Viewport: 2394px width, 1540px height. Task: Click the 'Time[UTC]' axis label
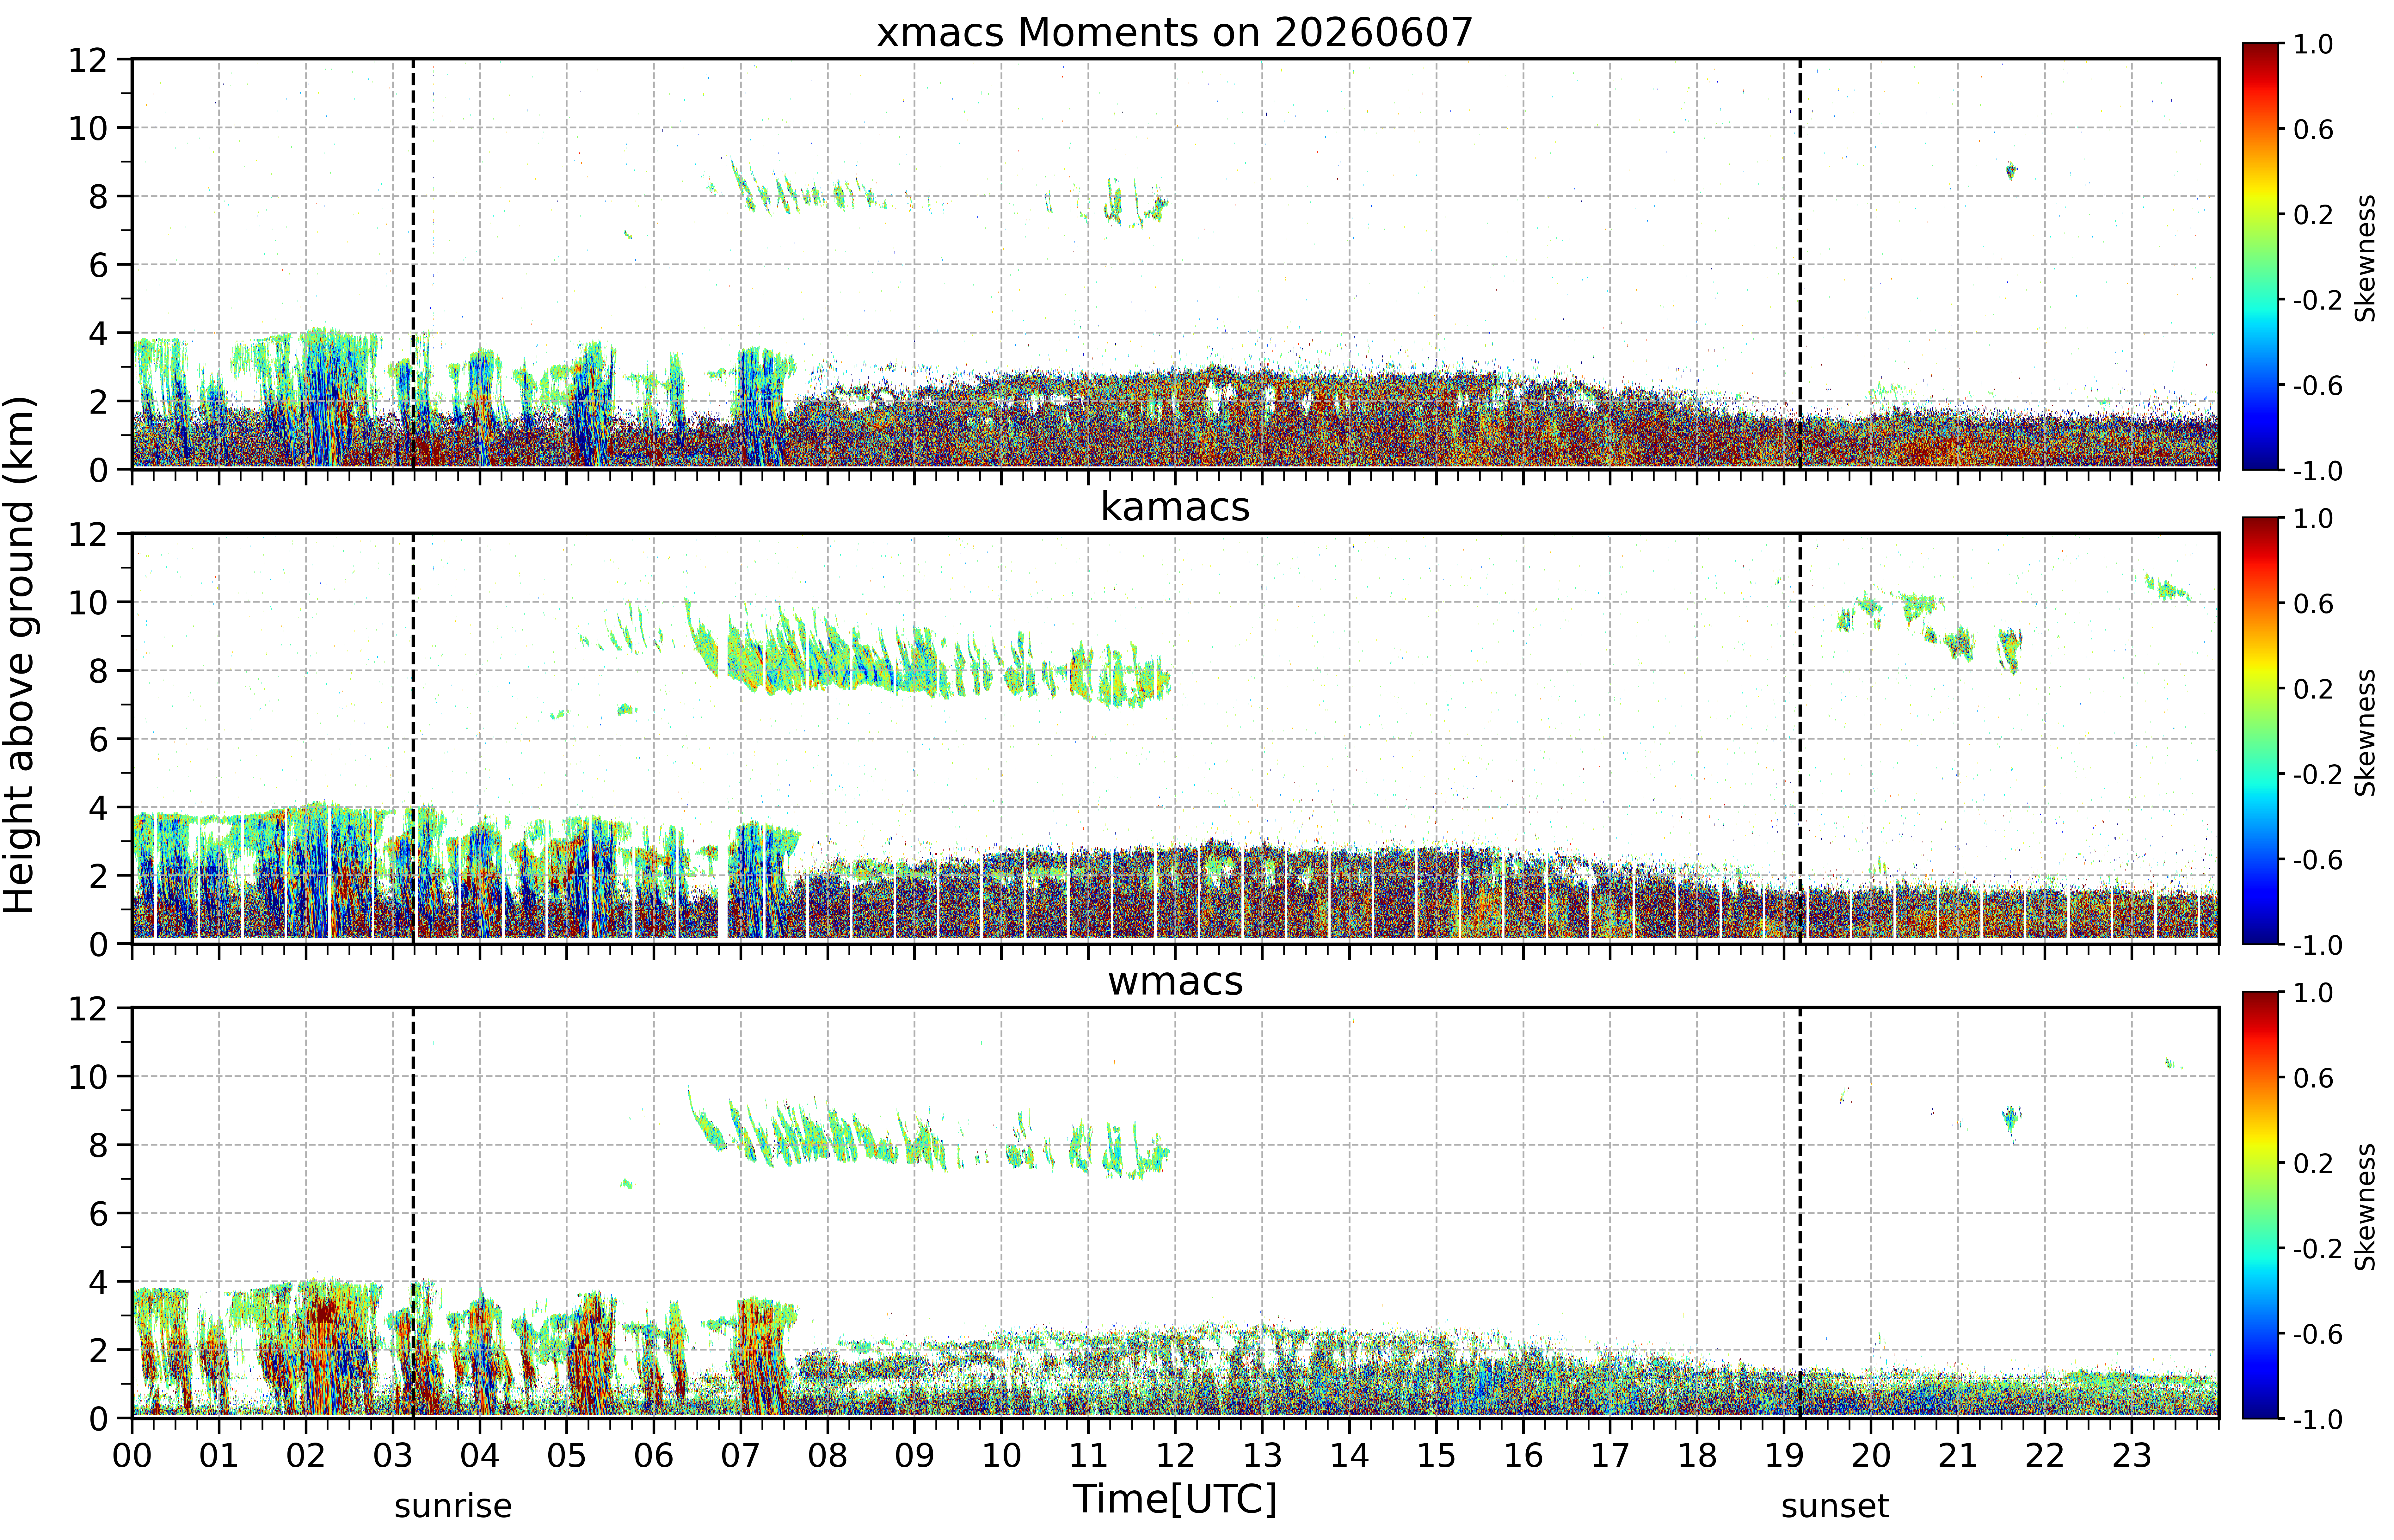coord(1175,1499)
